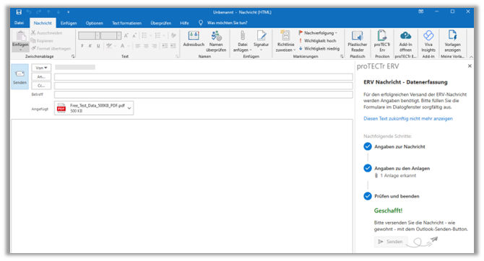Viewport: 484px width, 261px height.
Task: Open the PDF attachment dropdown arrow
Action: click(129, 108)
